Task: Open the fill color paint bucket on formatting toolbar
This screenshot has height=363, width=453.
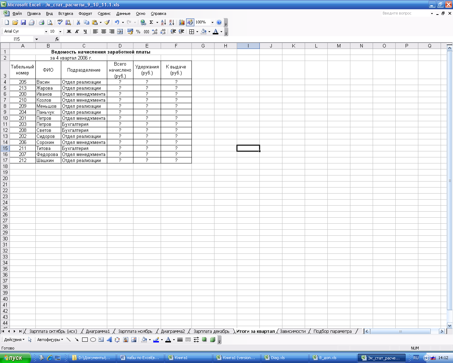Action: click(203, 32)
